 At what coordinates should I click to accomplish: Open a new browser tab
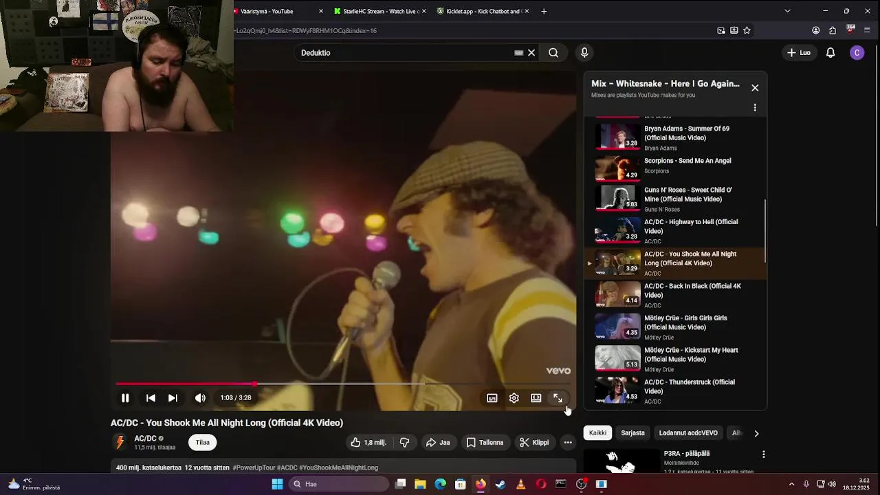[544, 11]
